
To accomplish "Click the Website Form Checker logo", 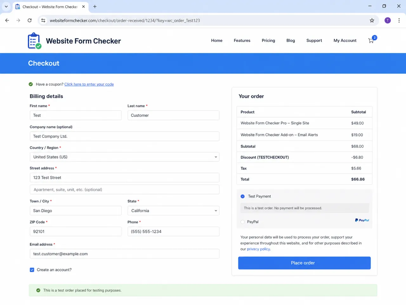I will click(35, 41).
